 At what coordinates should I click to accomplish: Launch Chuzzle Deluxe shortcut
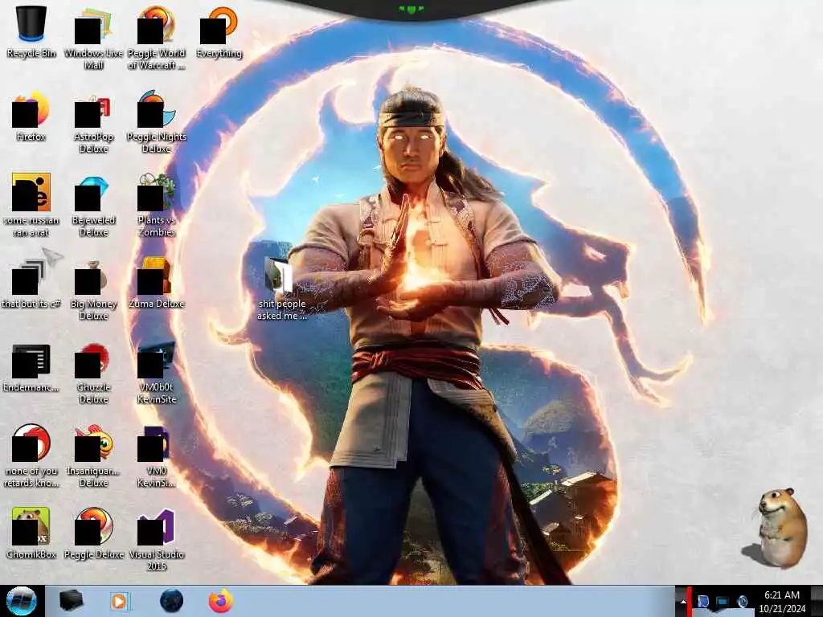point(93,373)
